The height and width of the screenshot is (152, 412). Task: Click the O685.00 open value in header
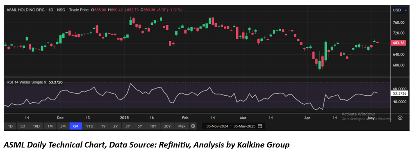point(98,10)
